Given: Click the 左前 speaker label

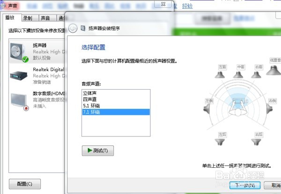Looking at the screenshot, I should (x=222, y=67).
